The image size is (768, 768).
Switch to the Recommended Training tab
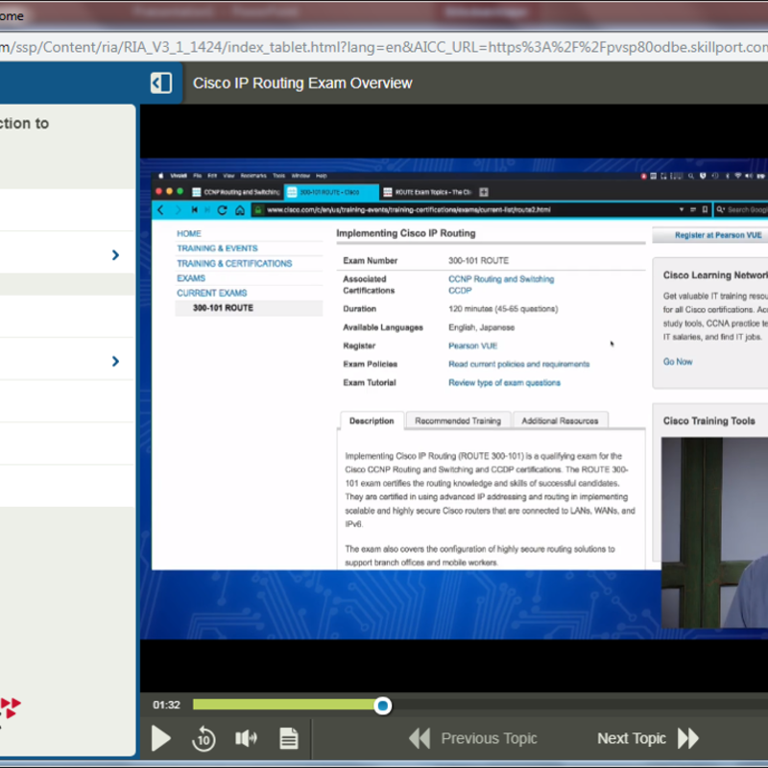[x=458, y=420]
